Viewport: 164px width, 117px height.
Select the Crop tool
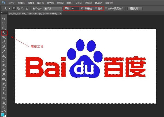click(x=4, y=37)
